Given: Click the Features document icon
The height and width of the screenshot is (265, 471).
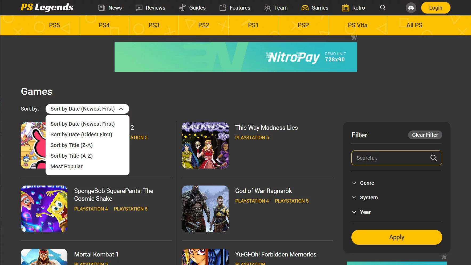Looking at the screenshot, I should tap(223, 8).
